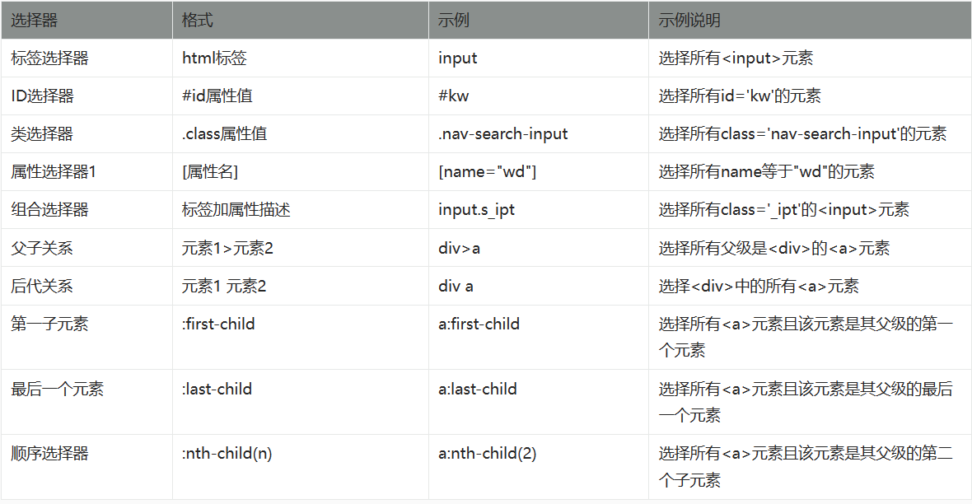Click the 选择器 column header

[35, 21]
